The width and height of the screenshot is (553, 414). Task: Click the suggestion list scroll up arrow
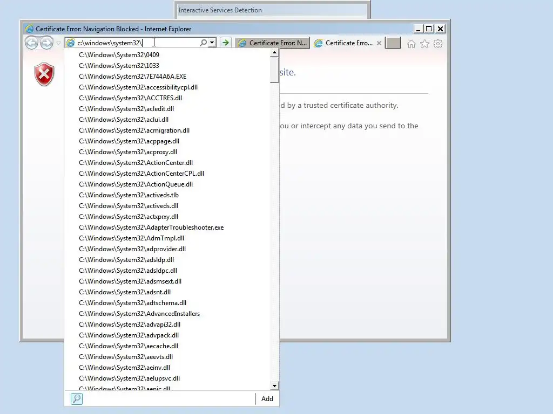274,53
